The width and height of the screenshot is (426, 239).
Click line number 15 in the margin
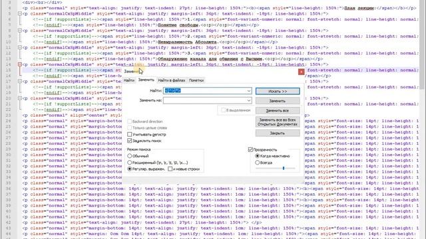(8, 70)
